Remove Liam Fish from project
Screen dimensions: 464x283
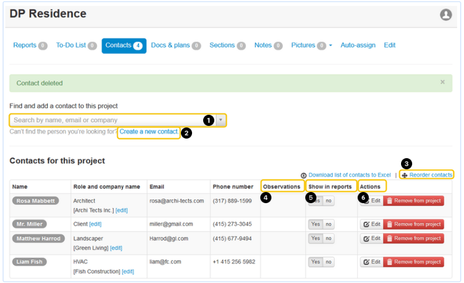(414, 262)
